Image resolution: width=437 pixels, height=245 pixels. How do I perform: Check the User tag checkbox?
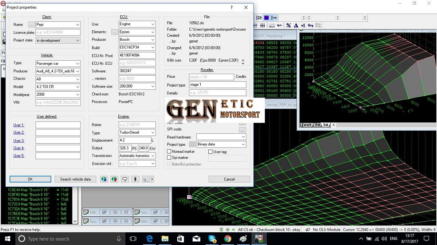click(x=210, y=152)
